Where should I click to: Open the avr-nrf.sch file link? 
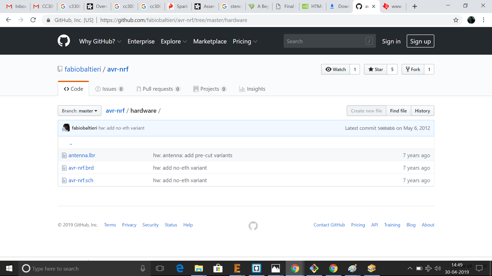81,180
